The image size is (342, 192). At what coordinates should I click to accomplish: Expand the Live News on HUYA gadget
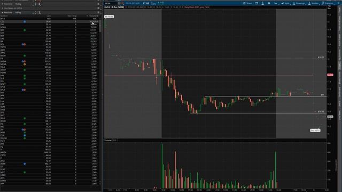click(2, 9)
